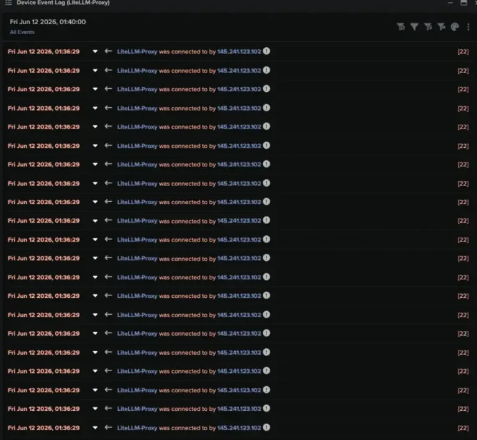This screenshot has width=477, height=440.
Task: Click the All Events link
Action: pos(22,32)
